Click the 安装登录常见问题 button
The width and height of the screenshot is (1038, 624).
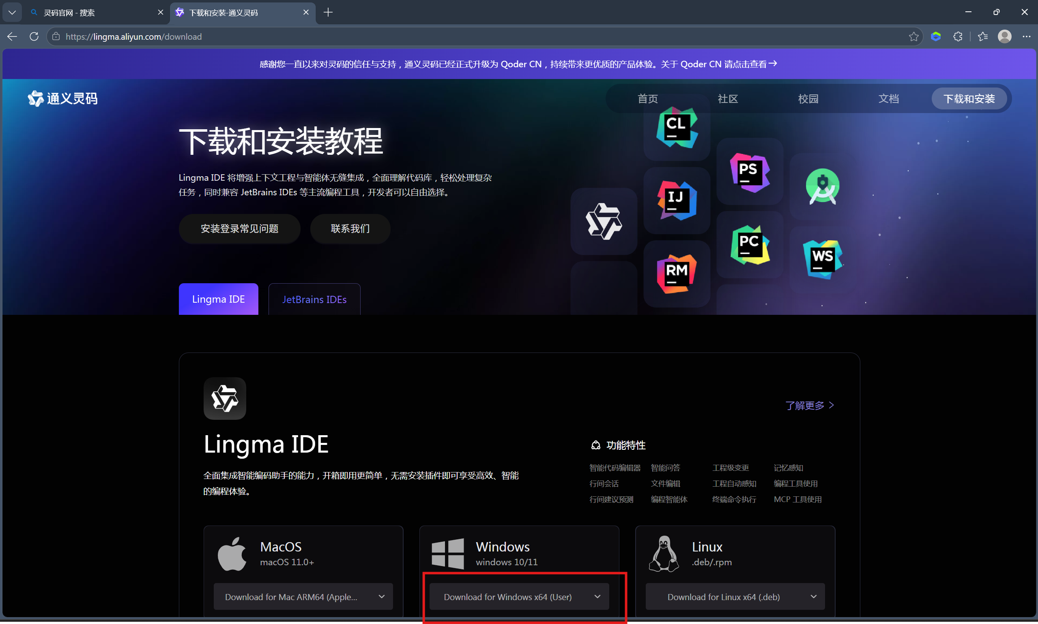(239, 229)
